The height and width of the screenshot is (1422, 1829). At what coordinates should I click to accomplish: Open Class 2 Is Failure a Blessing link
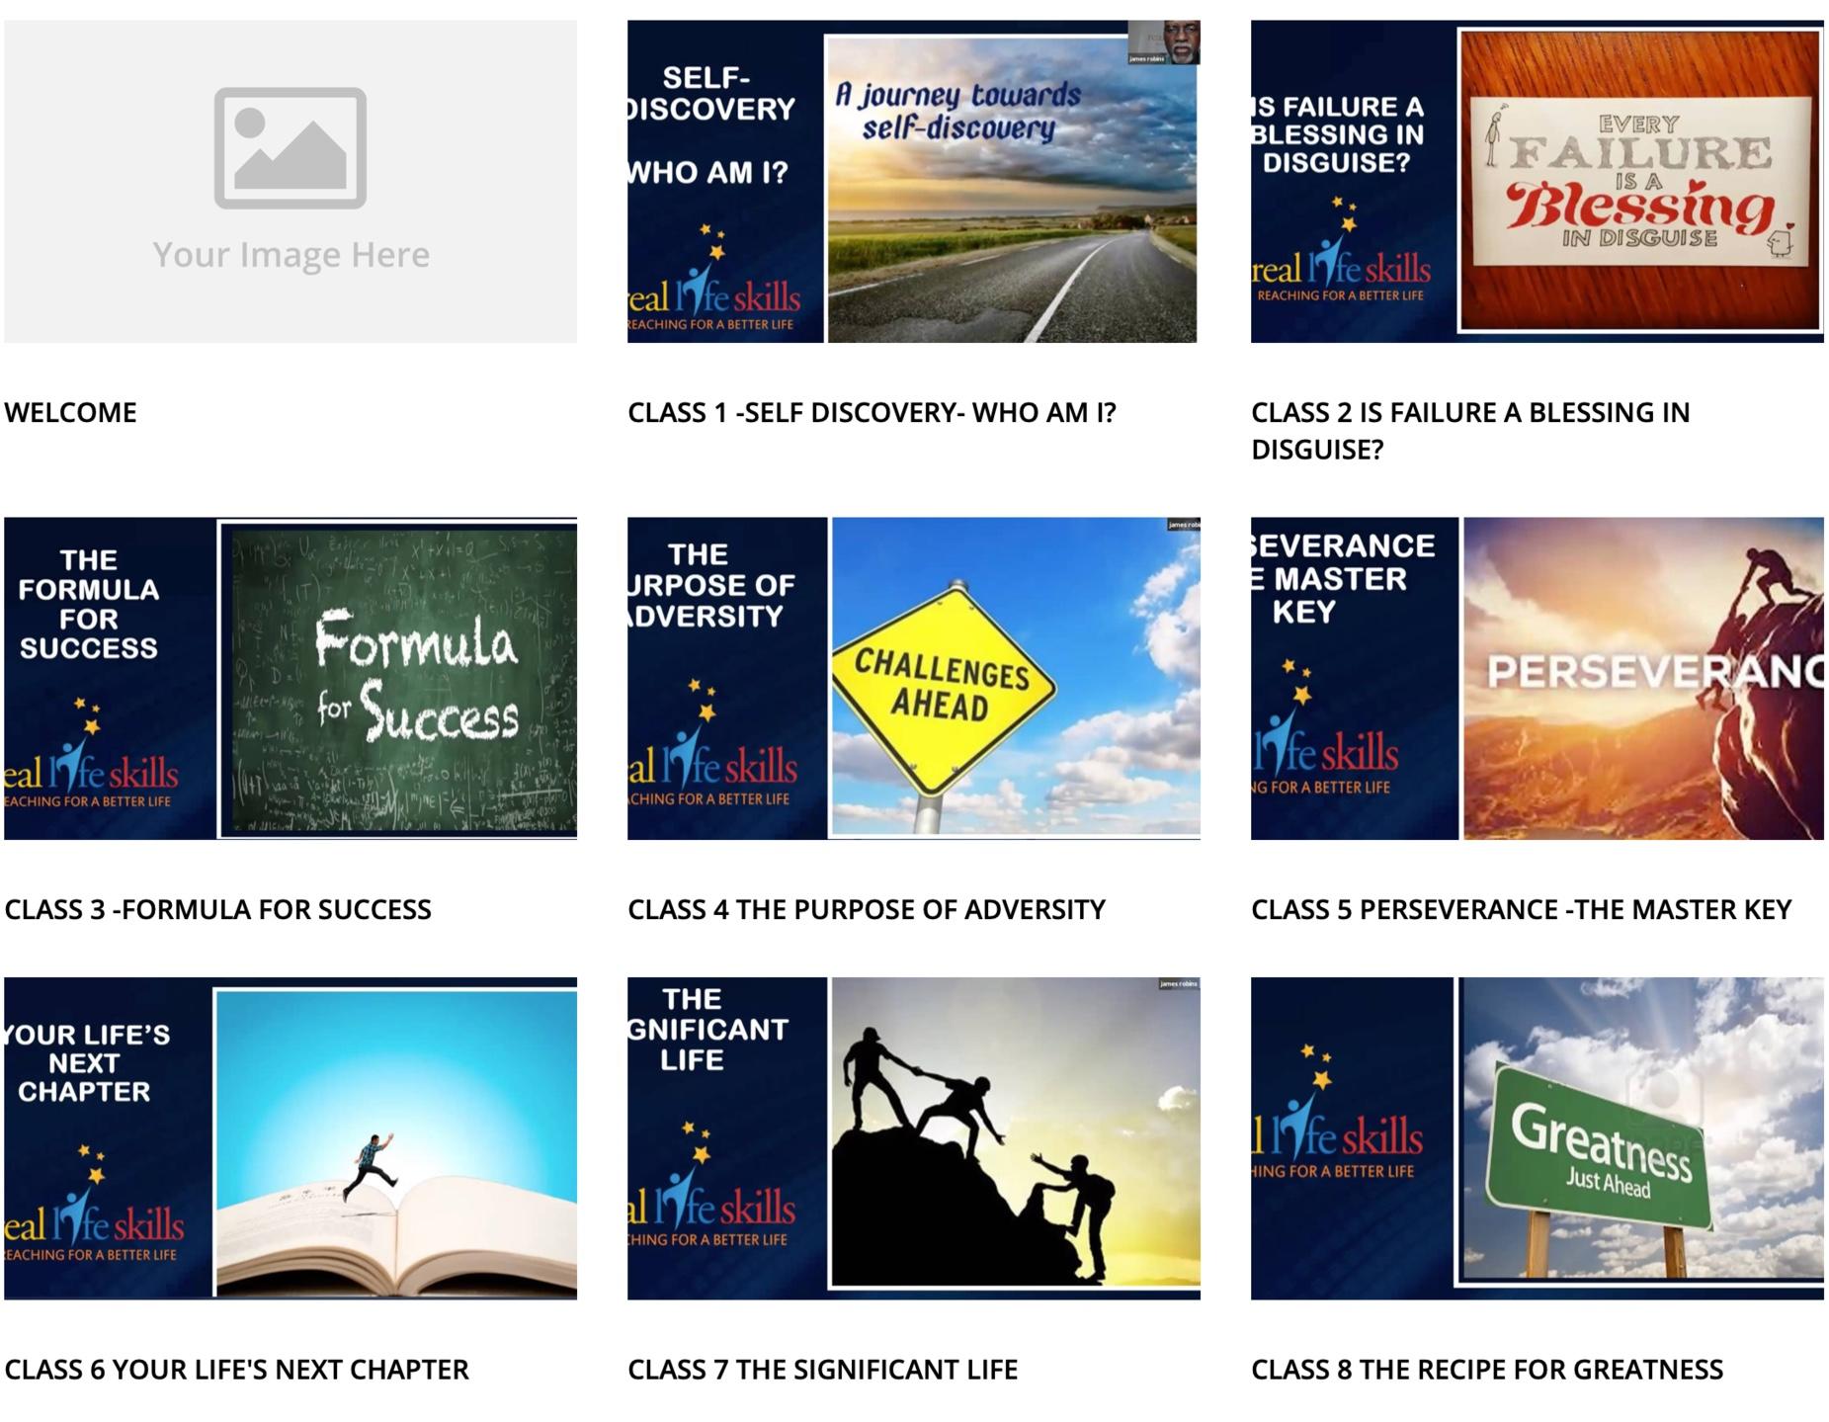coord(1470,431)
